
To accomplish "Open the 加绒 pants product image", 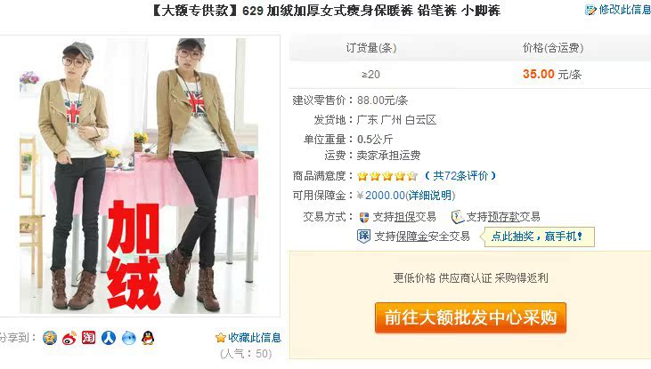I will (x=139, y=176).
